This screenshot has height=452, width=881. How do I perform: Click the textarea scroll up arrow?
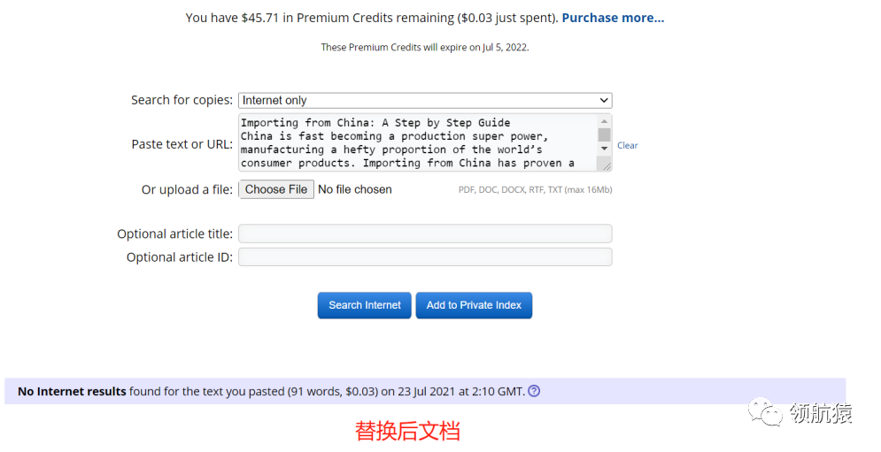(604, 121)
